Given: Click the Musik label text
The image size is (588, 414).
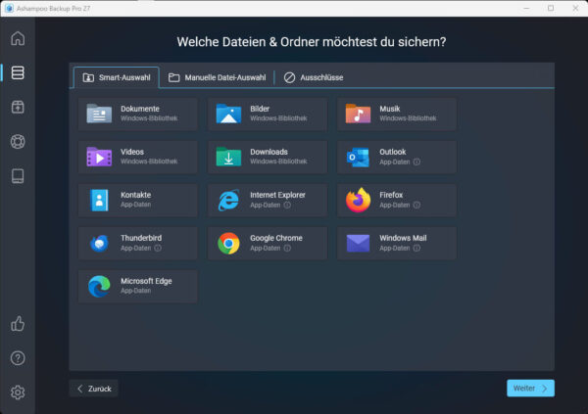Looking at the screenshot, I should tap(390, 109).
